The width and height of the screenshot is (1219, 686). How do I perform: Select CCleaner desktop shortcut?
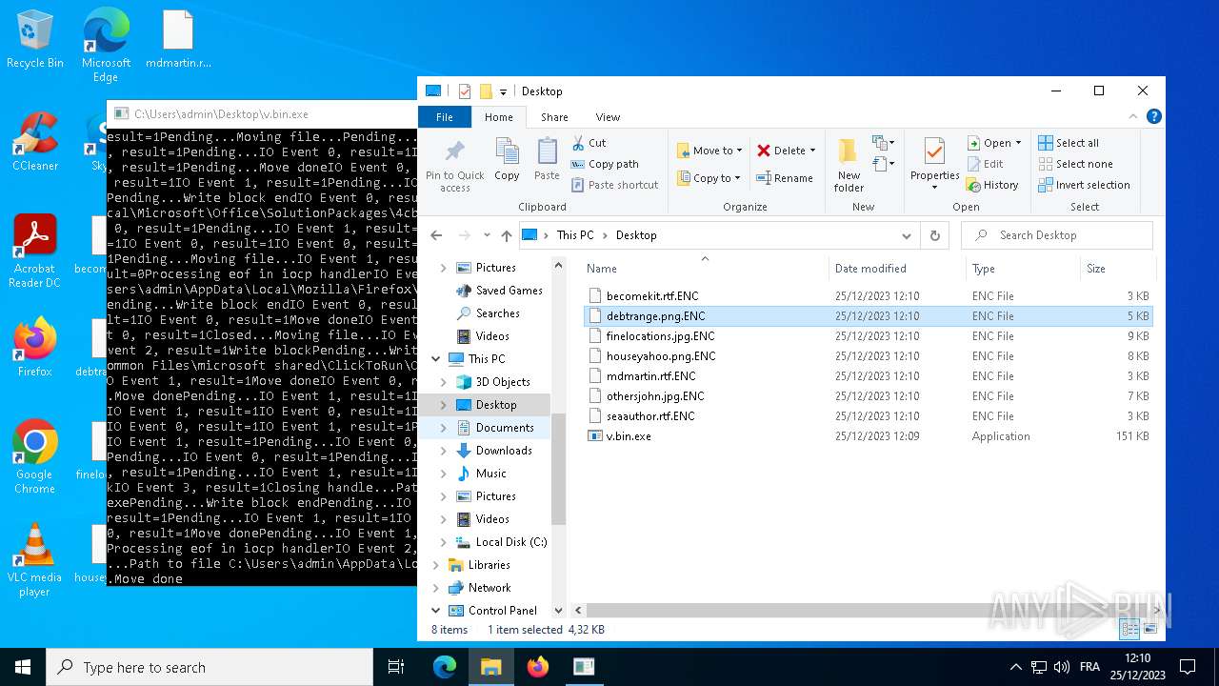[x=35, y=143]
